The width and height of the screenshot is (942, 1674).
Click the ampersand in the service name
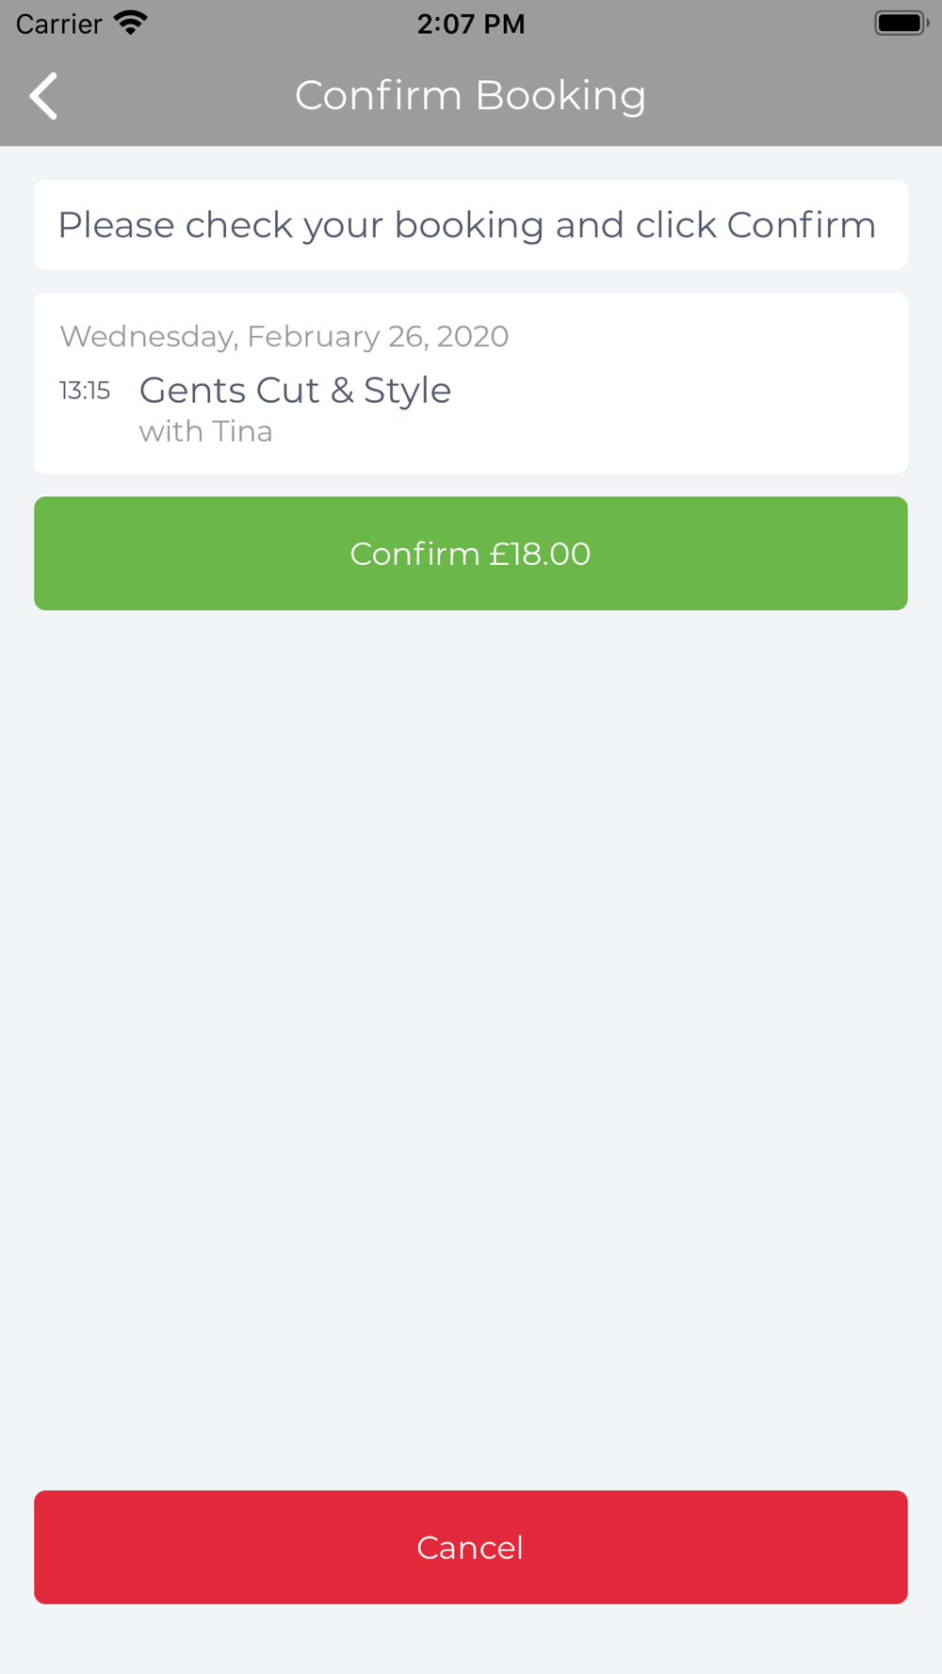pyautogui.click(x=342, y=391)
